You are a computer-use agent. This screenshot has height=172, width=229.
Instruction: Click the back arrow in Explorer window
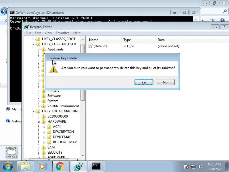(4, 11)
